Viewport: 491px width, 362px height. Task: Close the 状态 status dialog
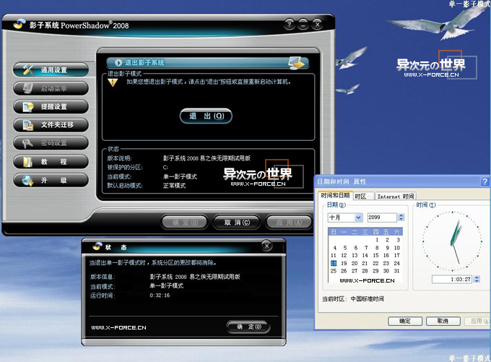(x=266, y=246)
